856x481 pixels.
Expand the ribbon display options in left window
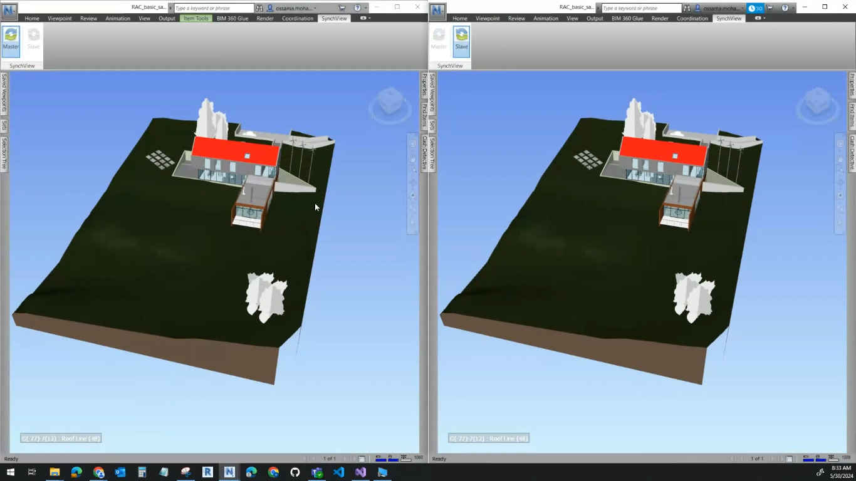pyautogui.click(x=365, y=18)
